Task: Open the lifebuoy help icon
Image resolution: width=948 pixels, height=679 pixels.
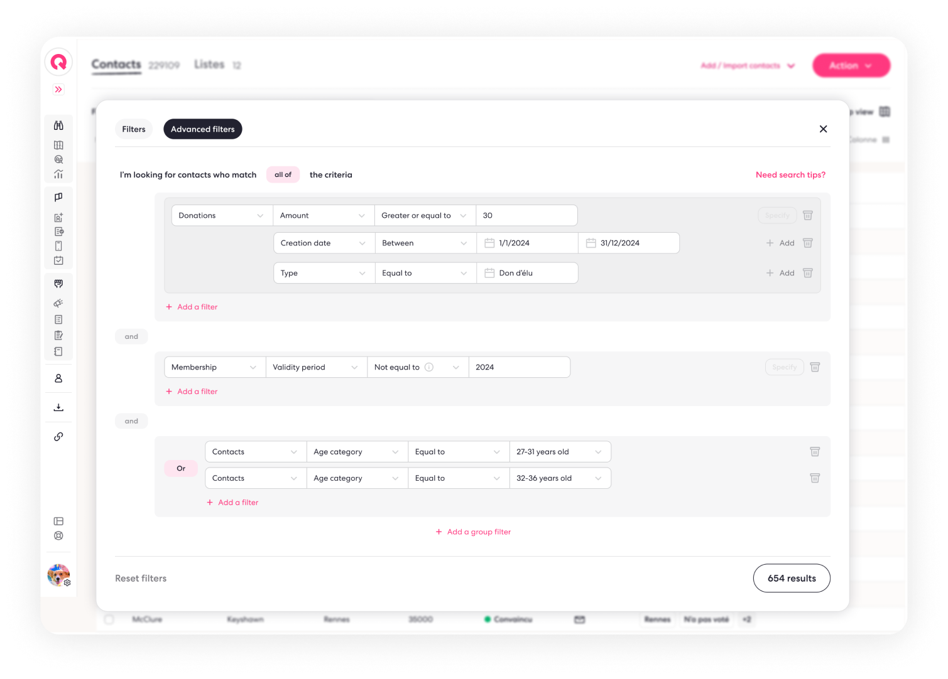Action: (58, 536)
